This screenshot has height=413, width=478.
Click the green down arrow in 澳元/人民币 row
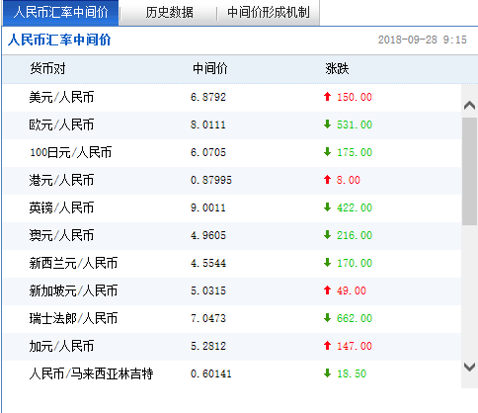tap(327, 235)
